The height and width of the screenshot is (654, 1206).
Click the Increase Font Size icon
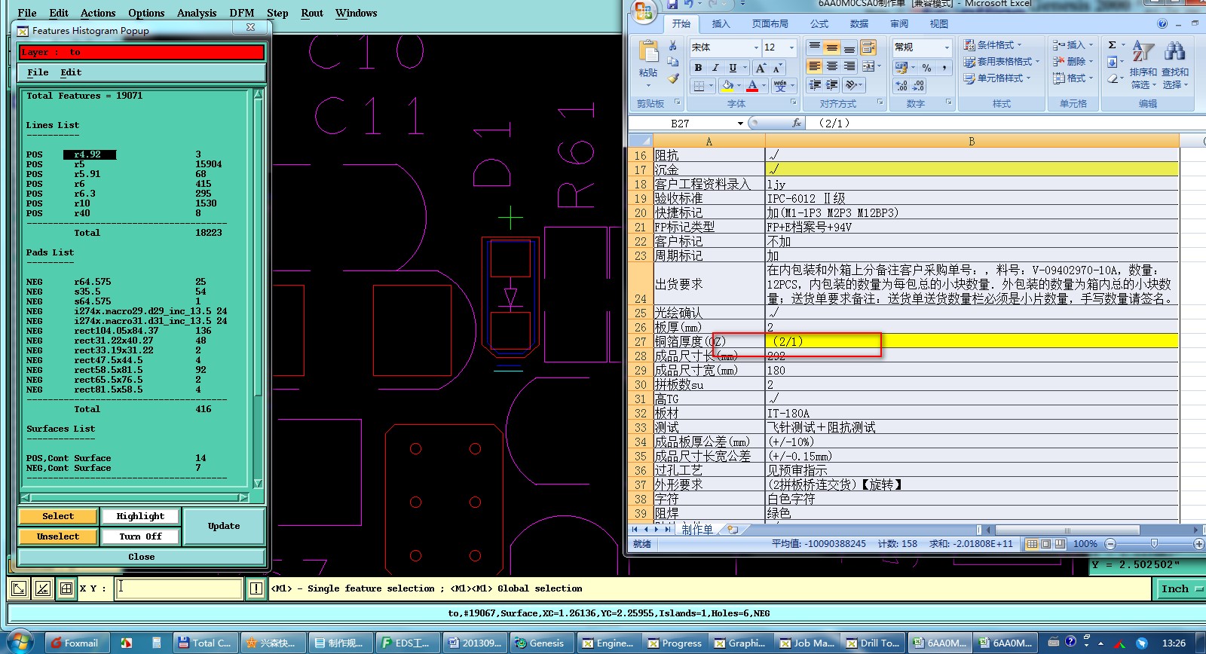[x=761, y=68]
